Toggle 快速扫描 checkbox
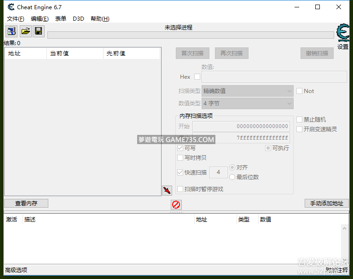The image size is (353, 279). [180, 173]
